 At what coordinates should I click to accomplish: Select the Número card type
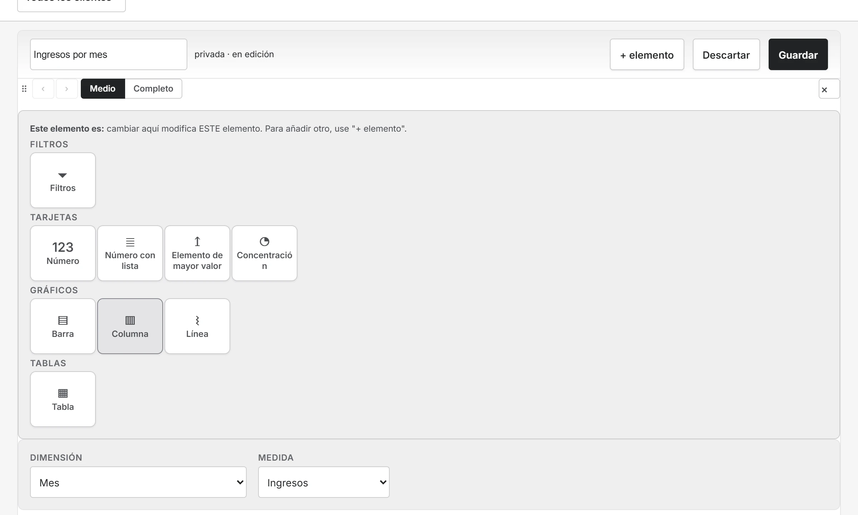(x=63, y=253)
